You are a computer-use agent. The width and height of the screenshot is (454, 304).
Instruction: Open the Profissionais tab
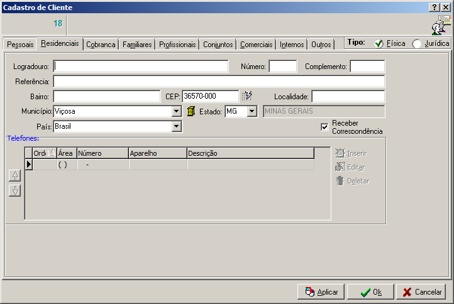178,45
